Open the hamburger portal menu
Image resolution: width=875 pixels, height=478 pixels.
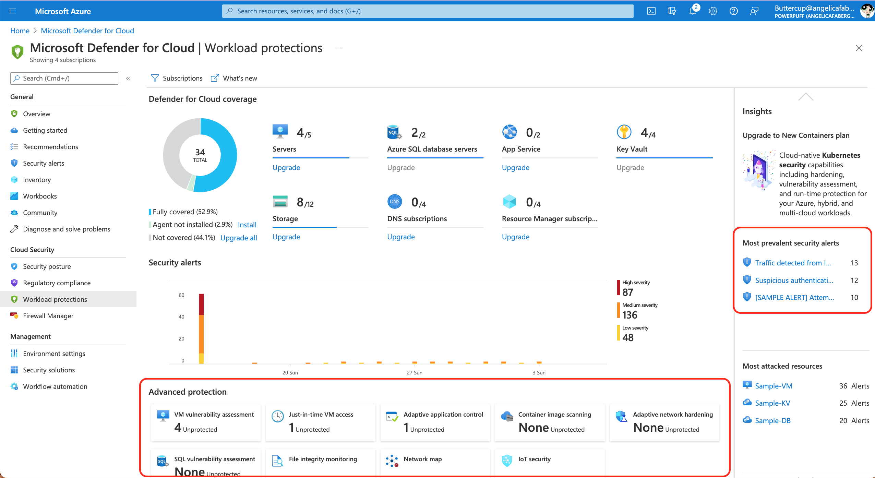(12, 11)
